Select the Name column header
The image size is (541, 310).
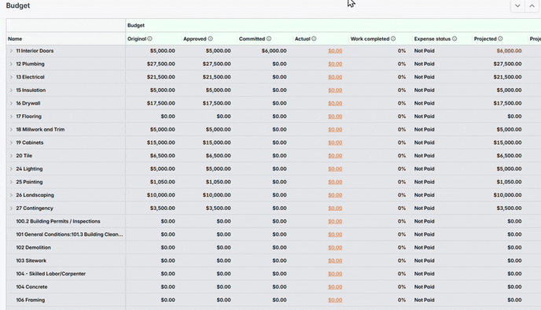click(x=15, y=39)
